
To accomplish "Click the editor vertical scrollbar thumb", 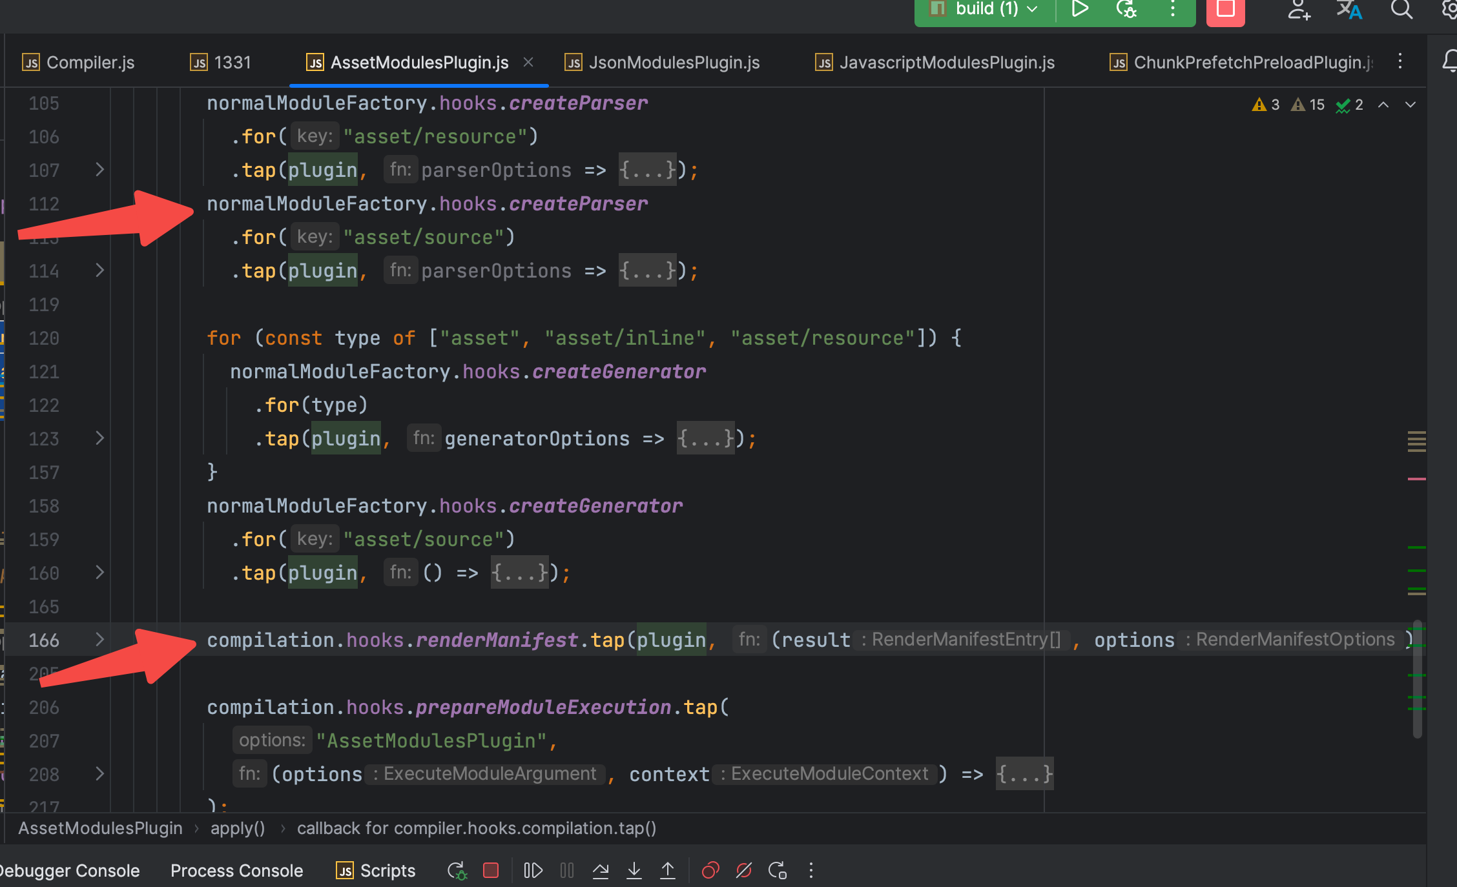I will click(1417, 678).
